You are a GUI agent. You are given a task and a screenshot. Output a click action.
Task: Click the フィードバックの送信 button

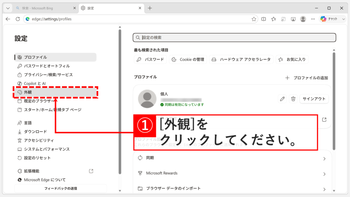click(61, 188)
